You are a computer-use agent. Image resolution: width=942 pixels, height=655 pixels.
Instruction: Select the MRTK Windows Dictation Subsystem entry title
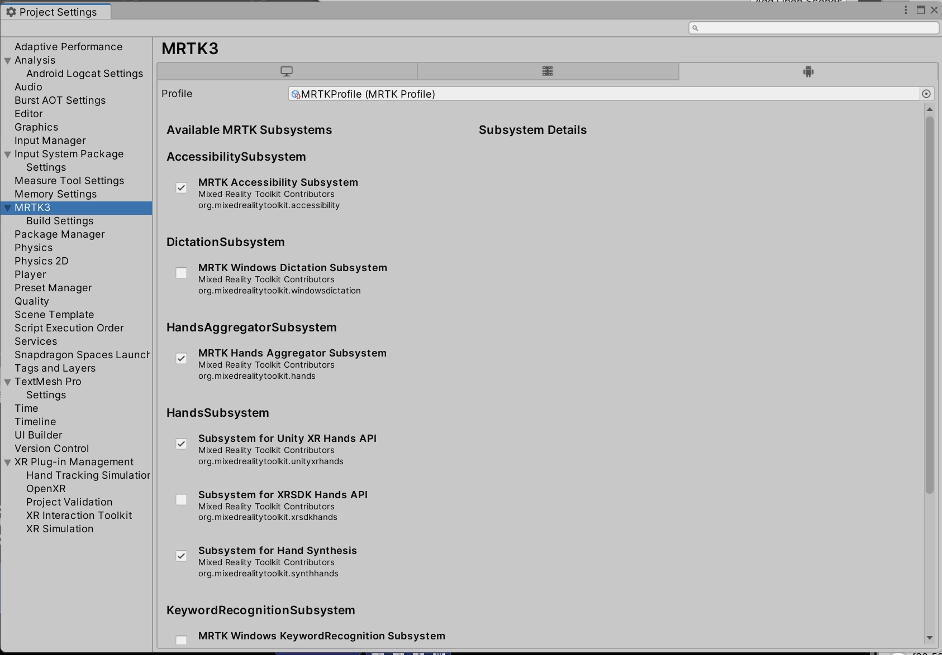pos(293,268)
